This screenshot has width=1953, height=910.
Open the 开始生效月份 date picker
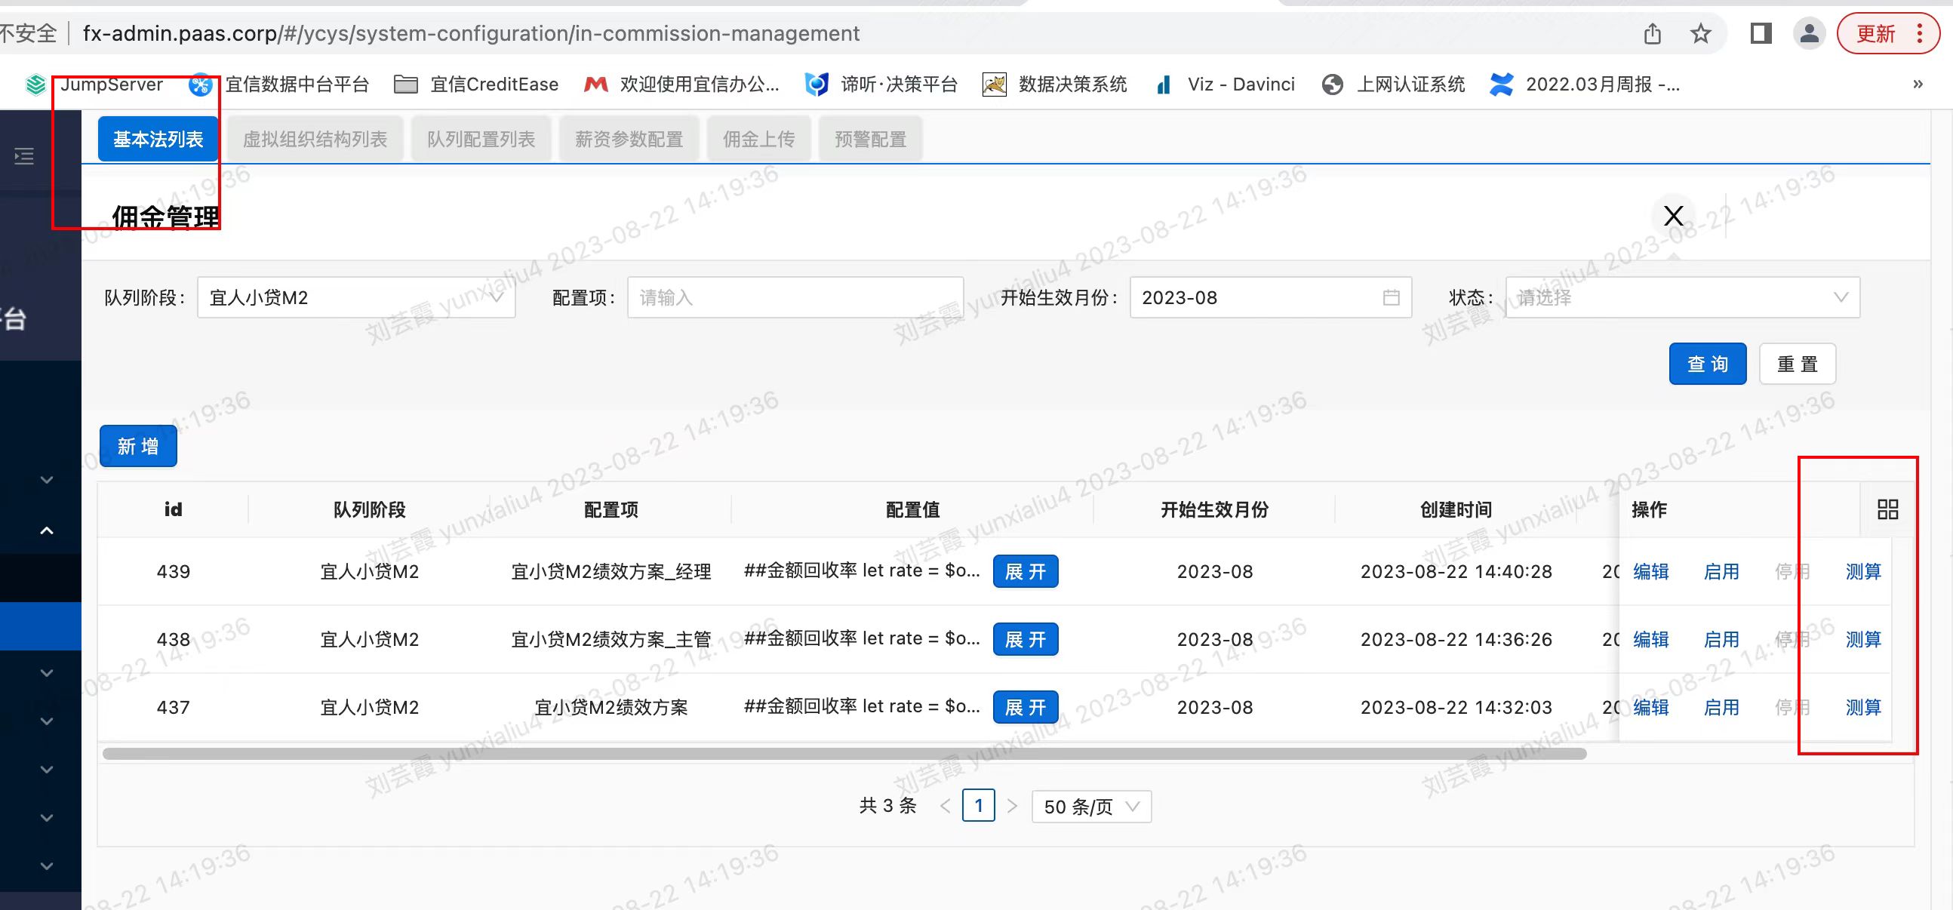(x=1271, y=297)
